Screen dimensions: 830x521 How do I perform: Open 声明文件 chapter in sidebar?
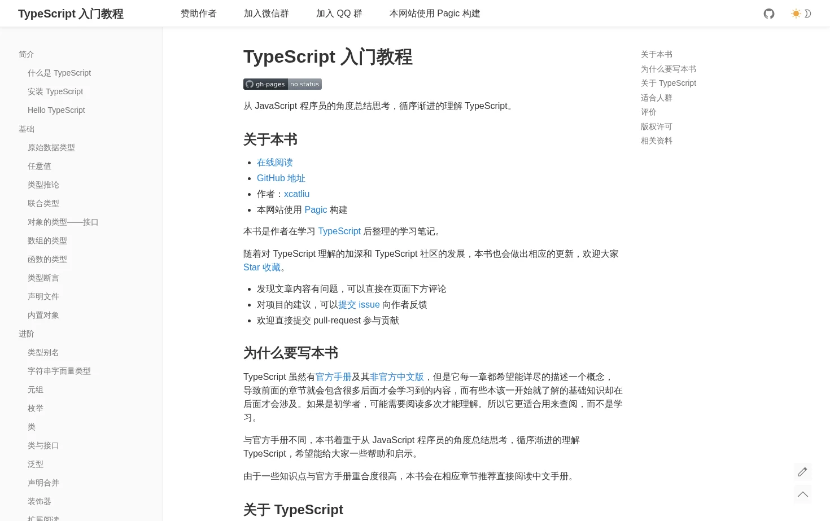click(43, 296)
